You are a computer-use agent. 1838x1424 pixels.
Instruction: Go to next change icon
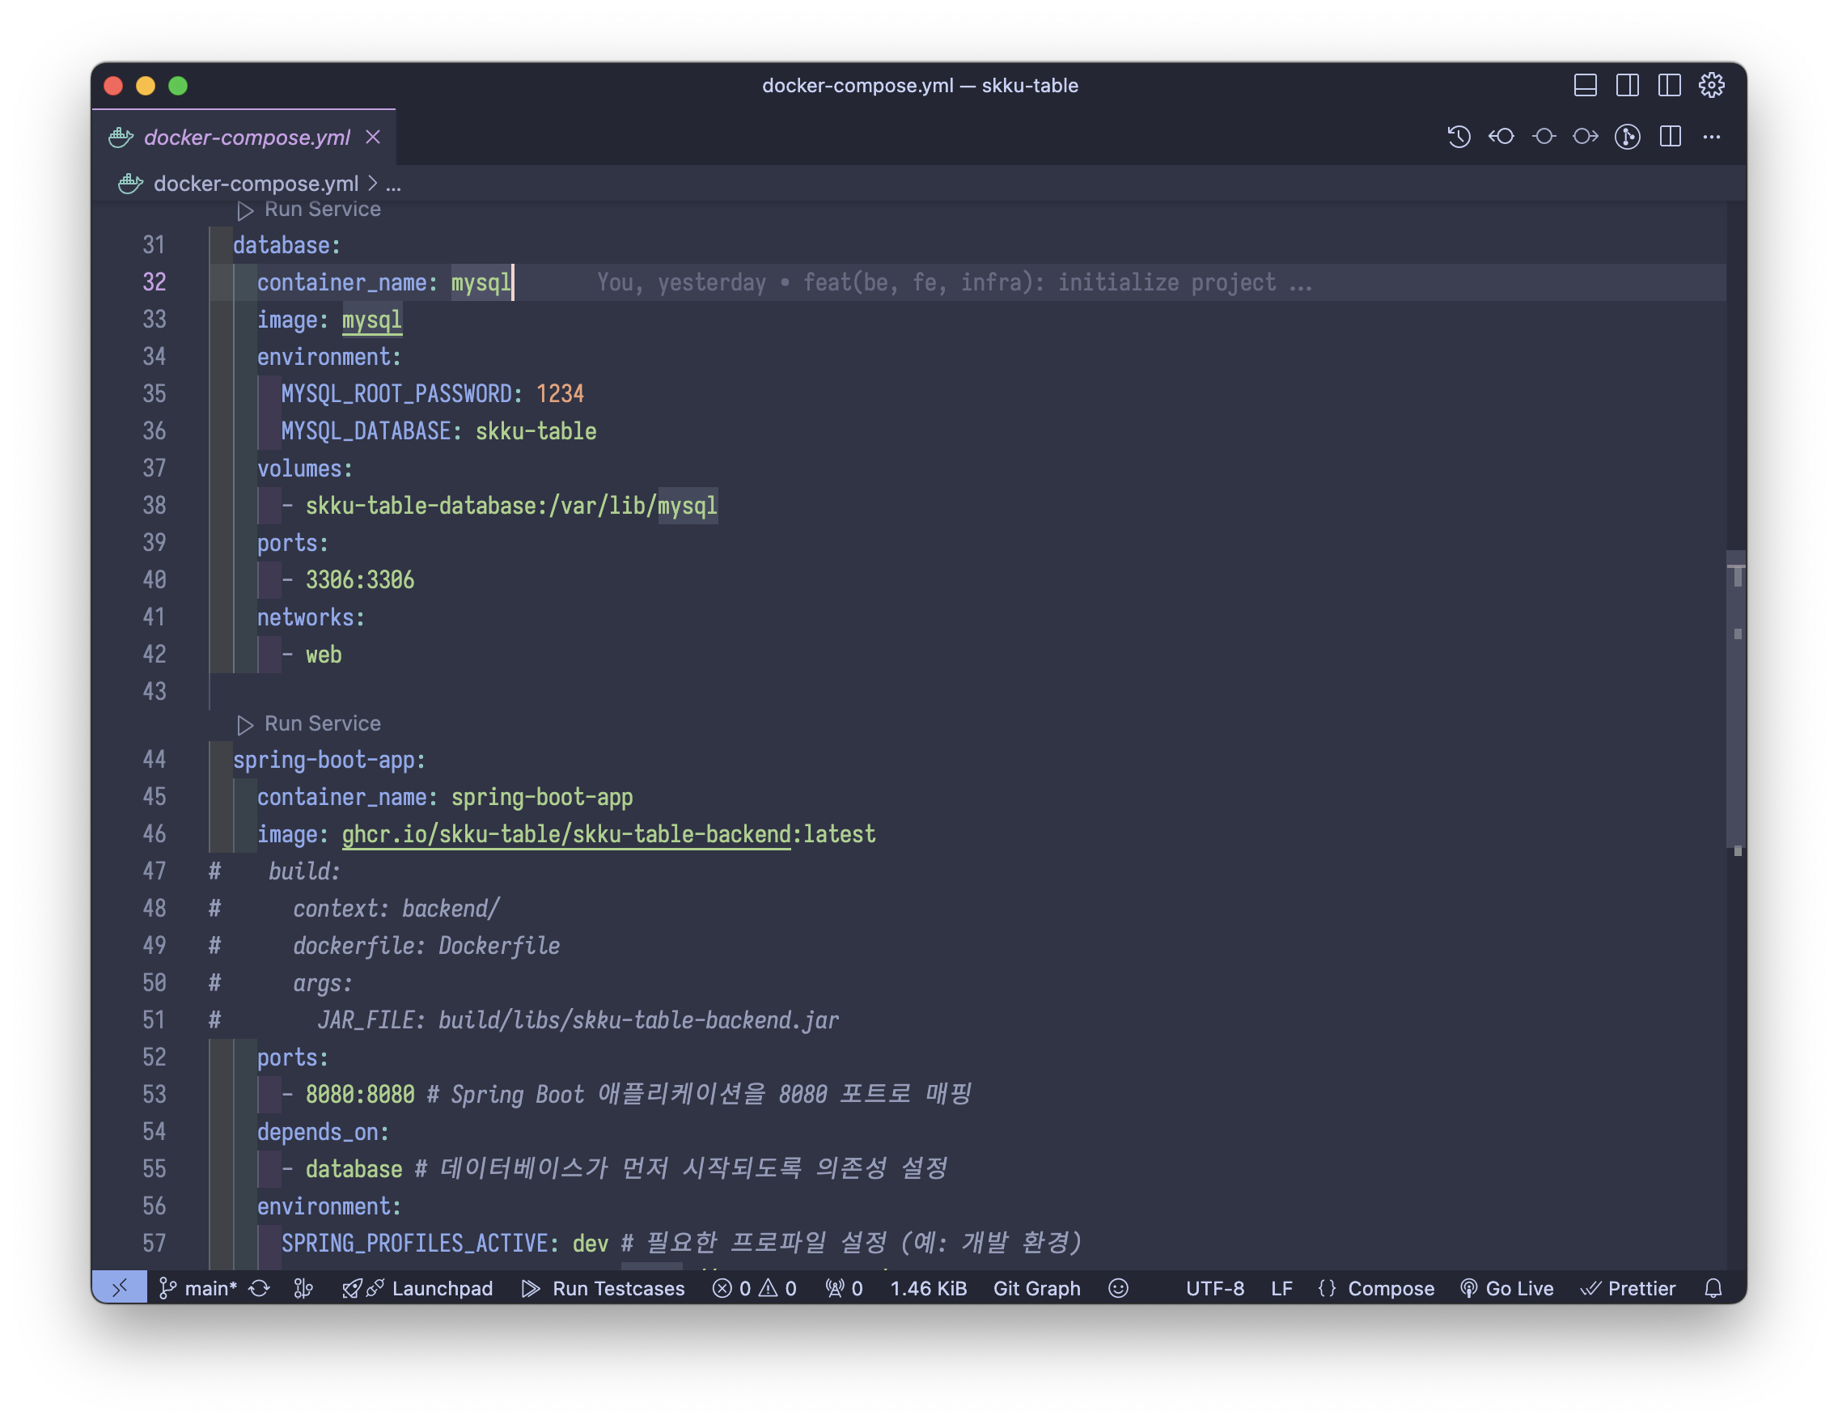coord(1586,137)
